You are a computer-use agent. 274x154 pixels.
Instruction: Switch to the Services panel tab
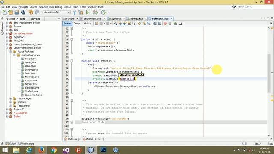tap(35, 19)
